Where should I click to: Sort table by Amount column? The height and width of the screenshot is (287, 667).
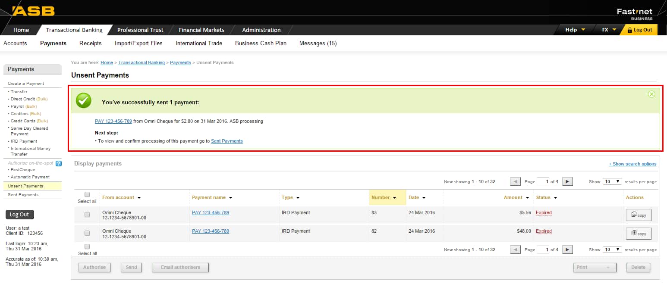tap(516, 197)
